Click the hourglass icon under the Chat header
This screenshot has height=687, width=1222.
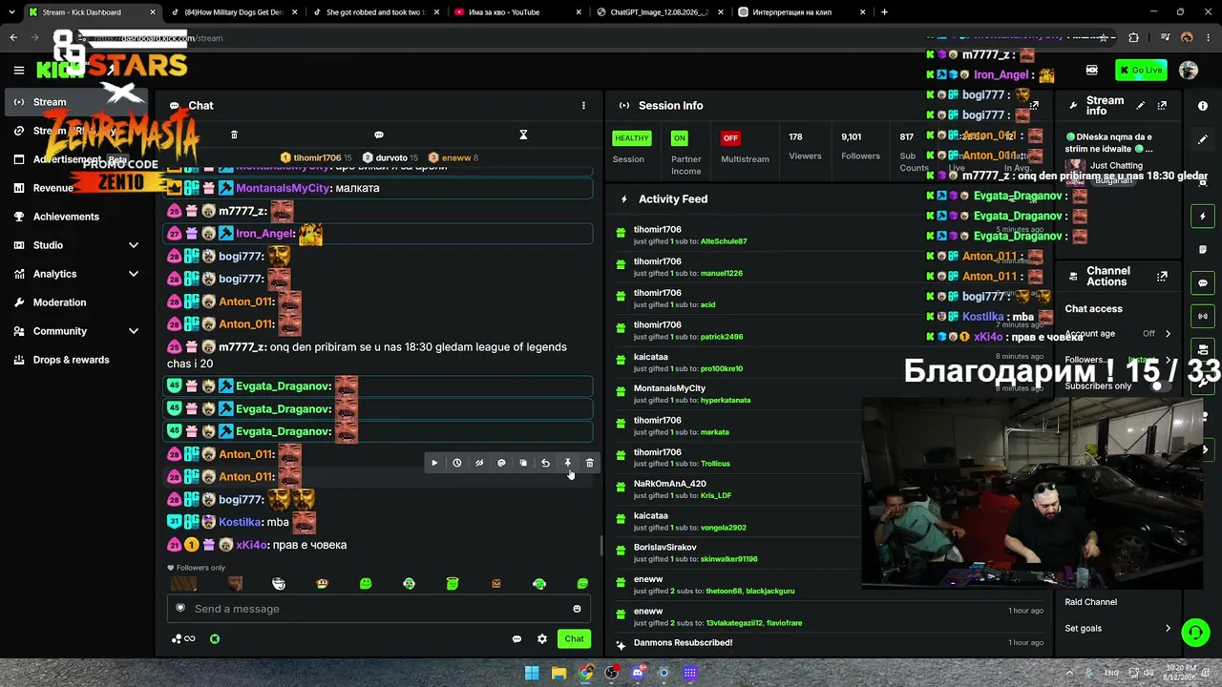[523, 135]
